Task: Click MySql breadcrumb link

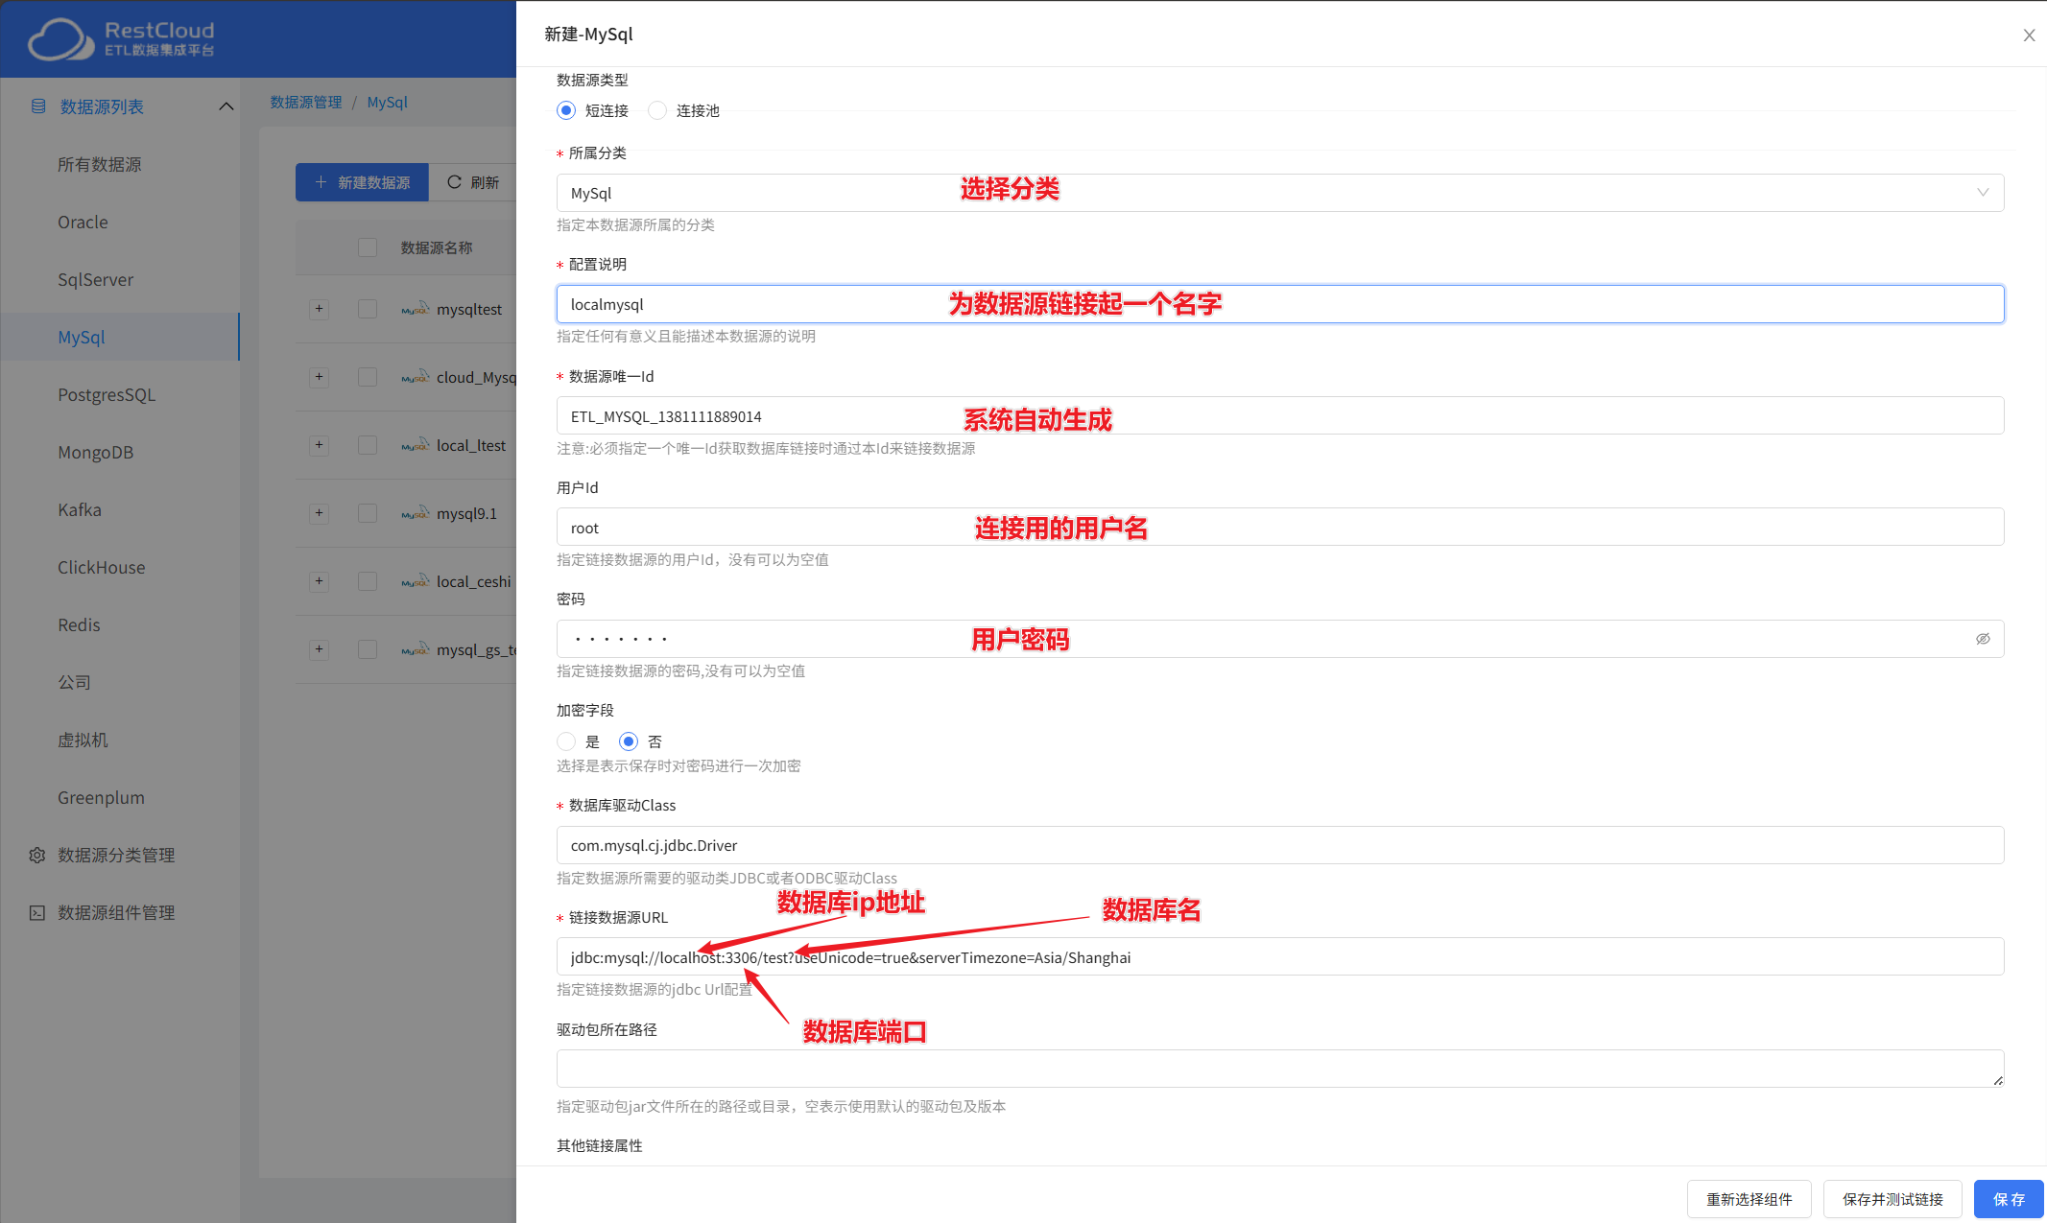Action: pos(388,102)
